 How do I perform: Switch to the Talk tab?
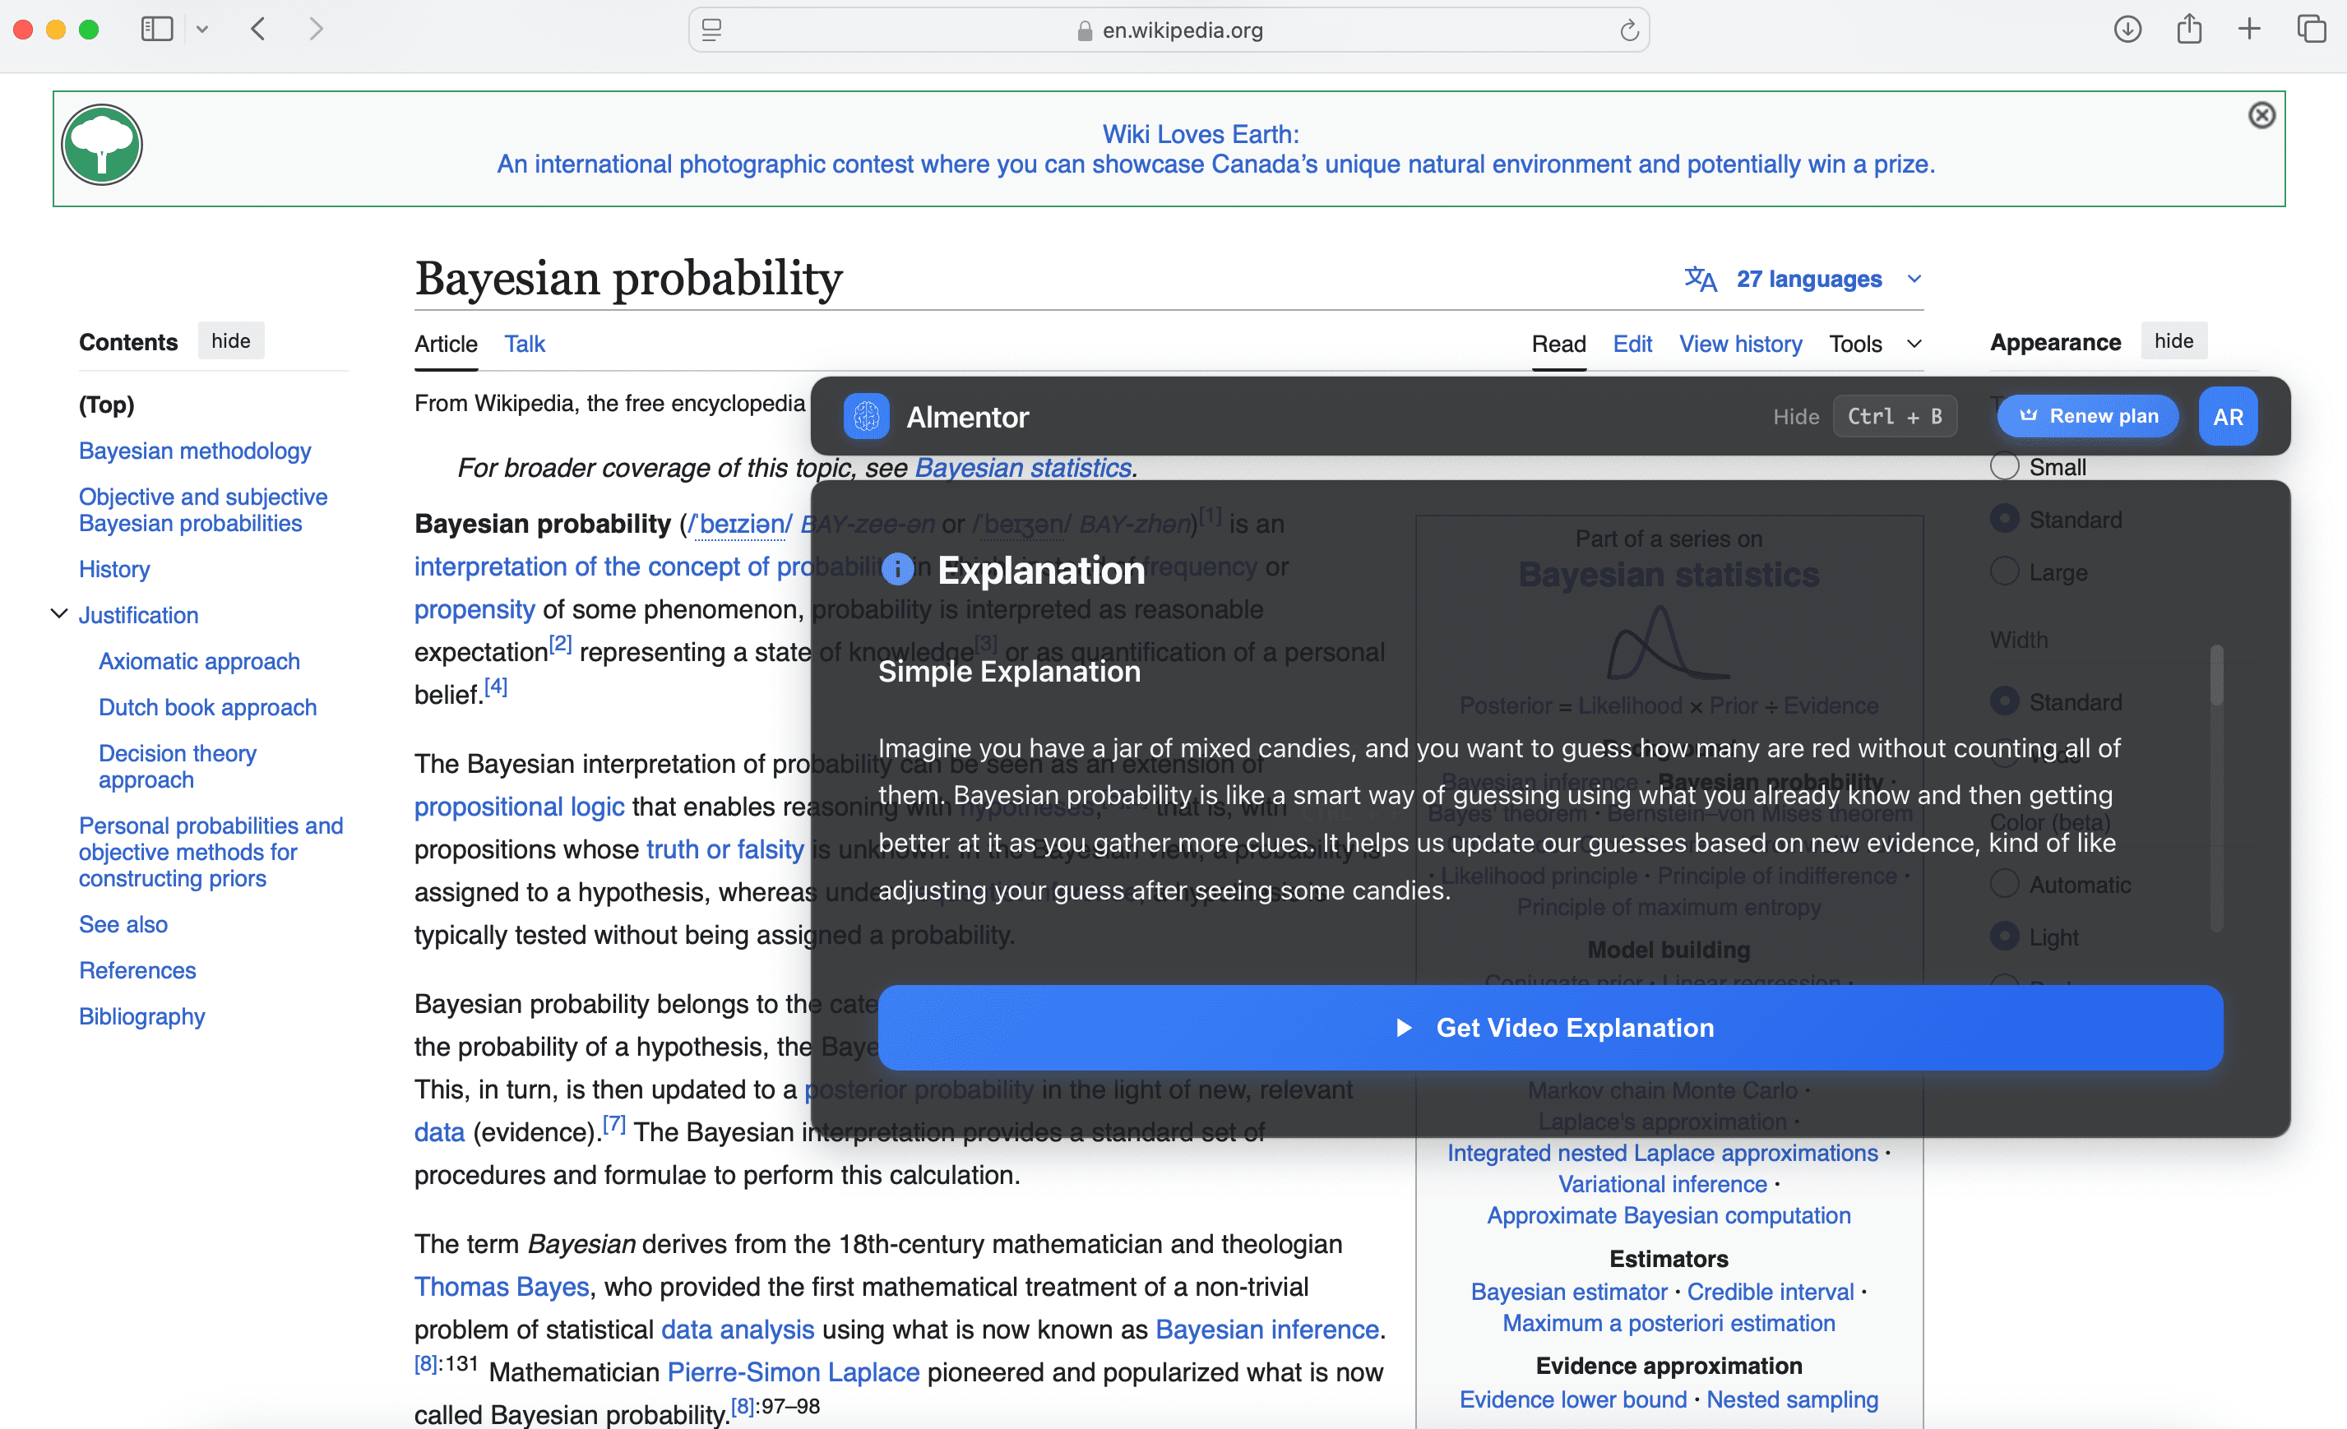coord(525,344)
